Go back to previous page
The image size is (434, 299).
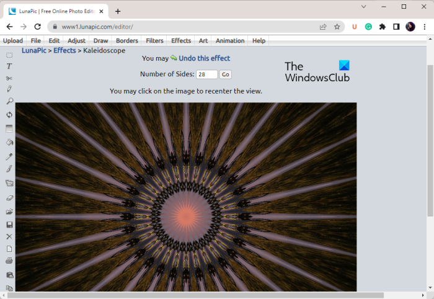pos(10,27)
